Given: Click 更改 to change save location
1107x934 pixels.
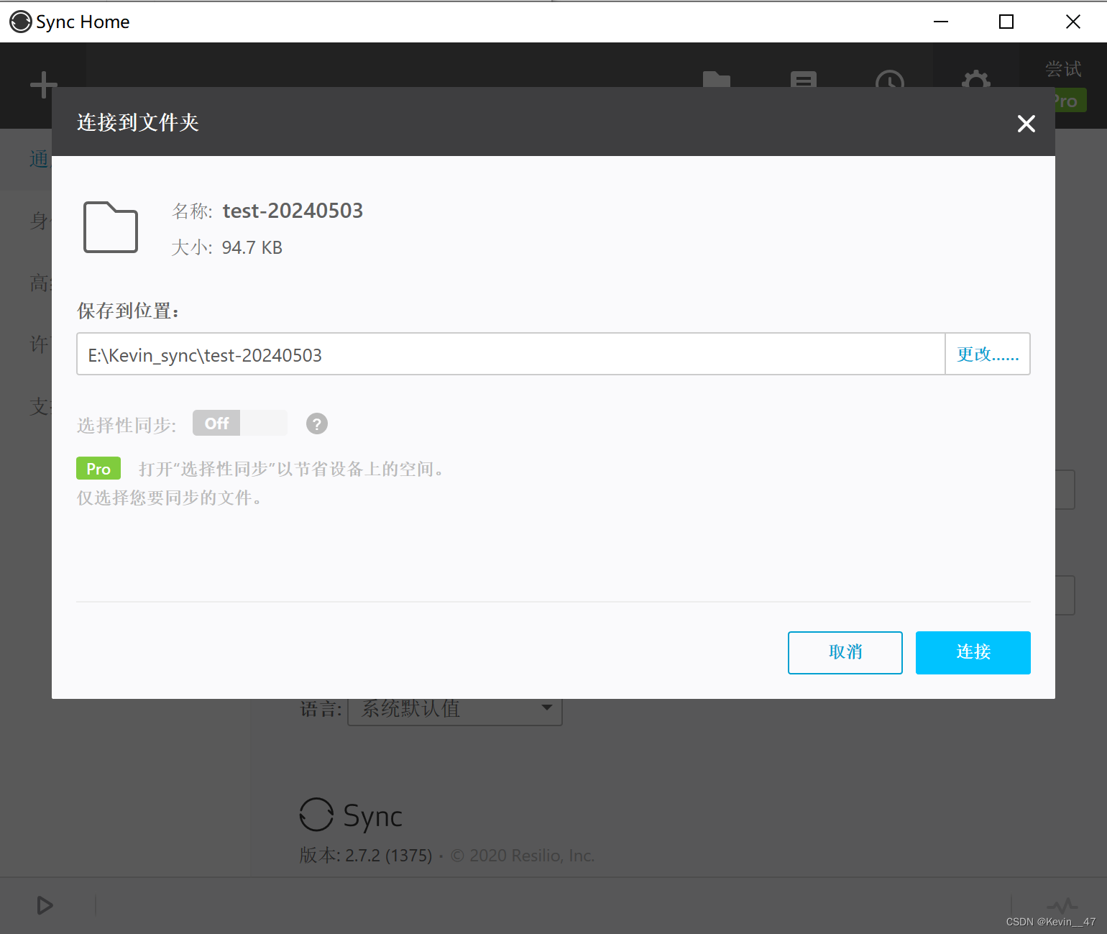Looking at the screenshot, I should (x=987, y=354).
